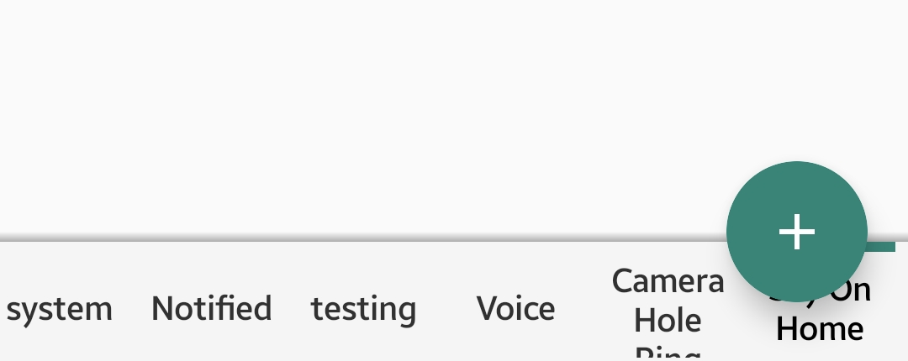Click the teal selected-tab indicator line
The image size is (908, 361).
coord(881,247)
